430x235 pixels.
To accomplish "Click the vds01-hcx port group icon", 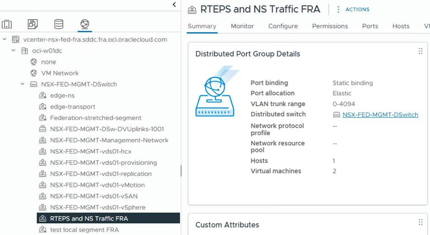I will [x=43, y=151].
